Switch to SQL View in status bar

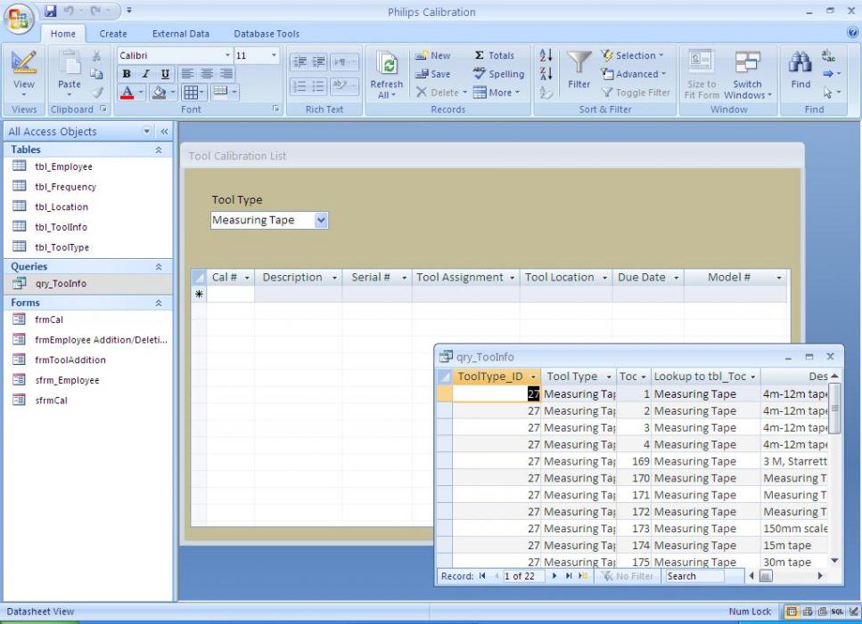click(x=837, y=612)
